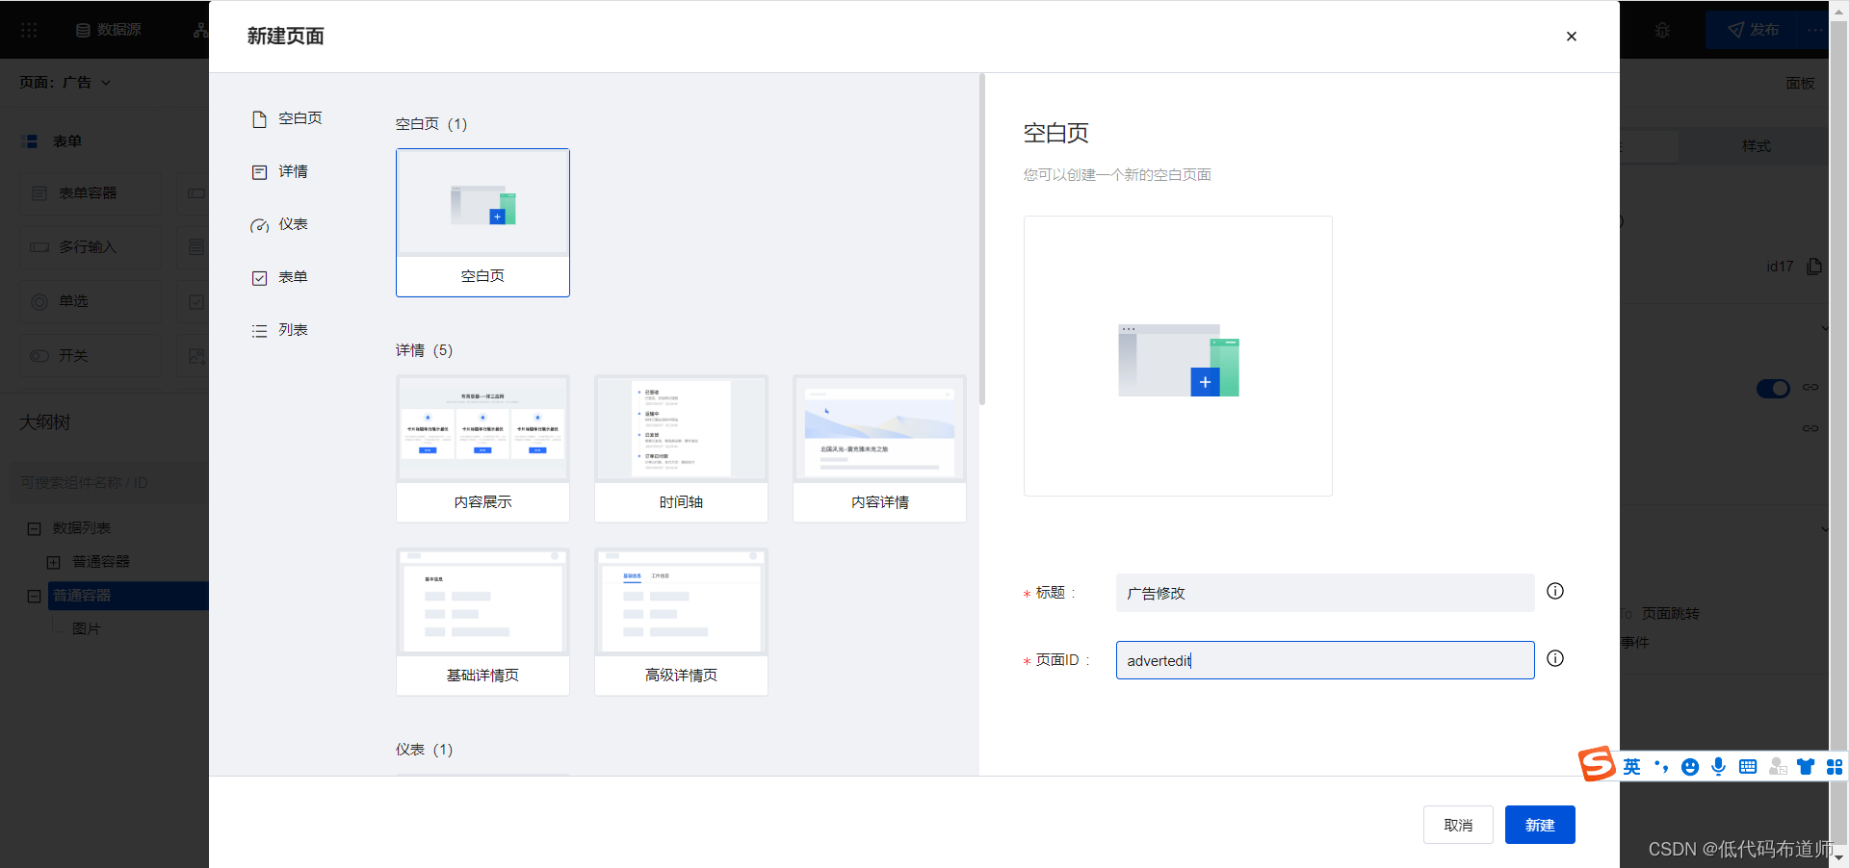Click Sogou voice input microphone icon
Viewport: 1849px width, 868px height.
point(1719,767)
